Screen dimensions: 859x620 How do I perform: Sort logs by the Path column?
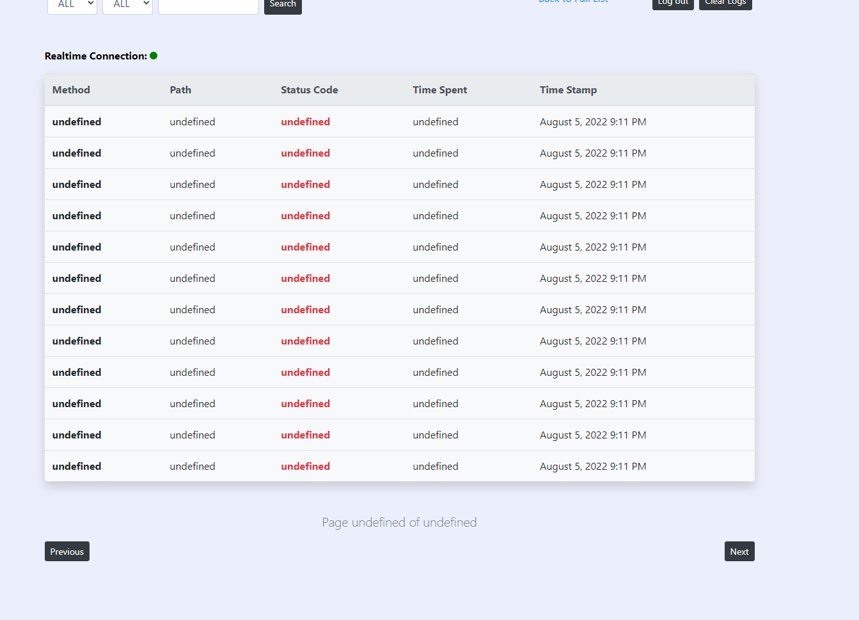pyautogui.click(x=180, y=89)
